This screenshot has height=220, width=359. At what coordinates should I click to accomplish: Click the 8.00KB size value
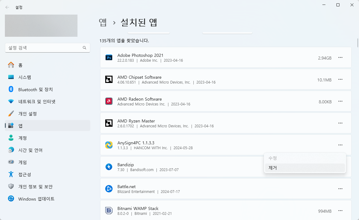point(325,102)
